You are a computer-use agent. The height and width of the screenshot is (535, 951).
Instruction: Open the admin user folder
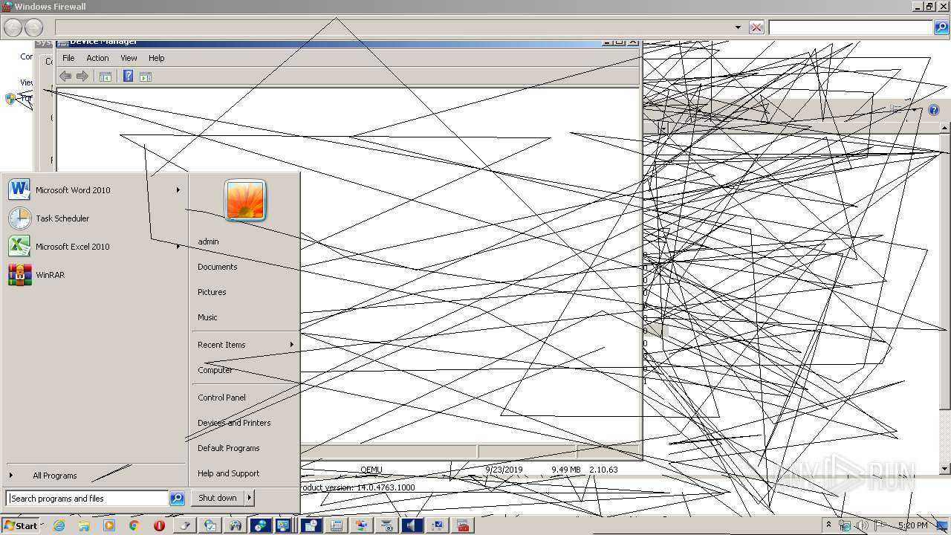coord(208,241)
